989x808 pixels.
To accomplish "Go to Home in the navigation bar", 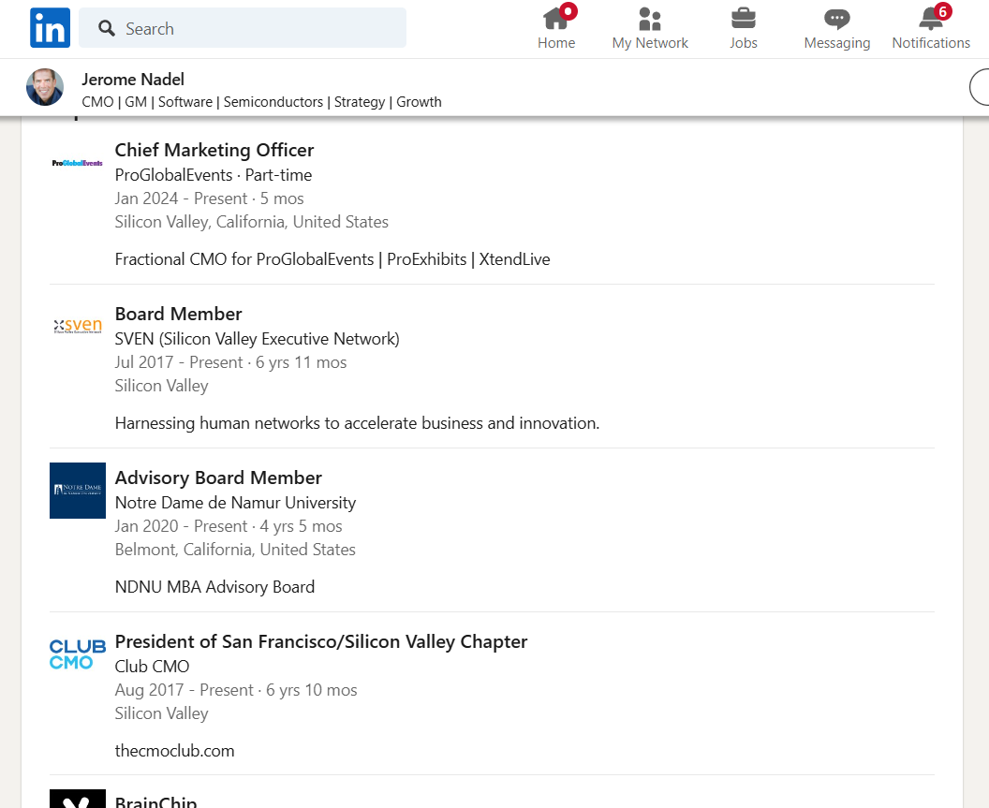I will pos(556,28).
